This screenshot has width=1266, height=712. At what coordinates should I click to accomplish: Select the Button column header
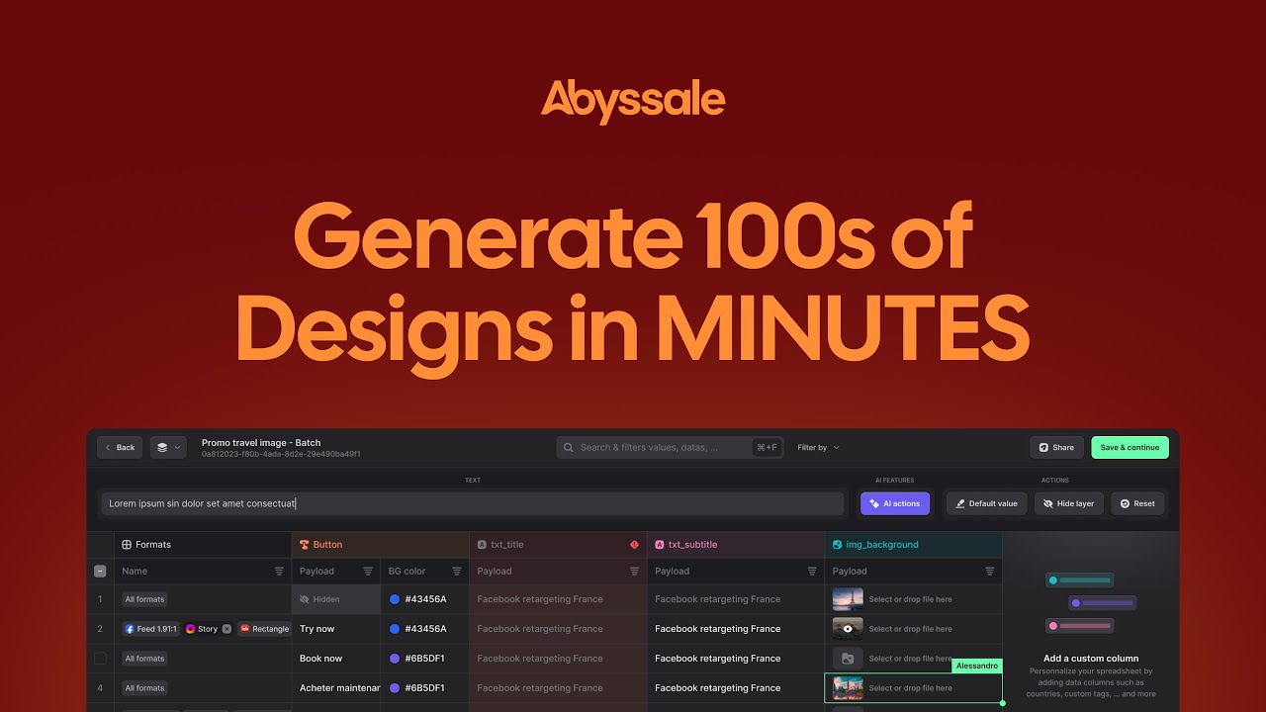point(380,545)
